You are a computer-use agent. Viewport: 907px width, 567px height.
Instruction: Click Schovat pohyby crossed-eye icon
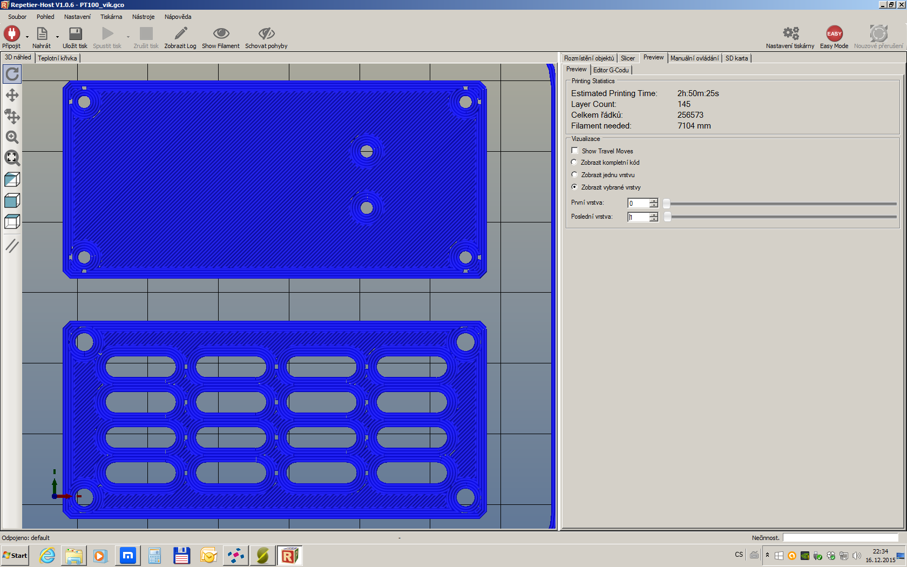pyautogui.click(x=266, y=34)
